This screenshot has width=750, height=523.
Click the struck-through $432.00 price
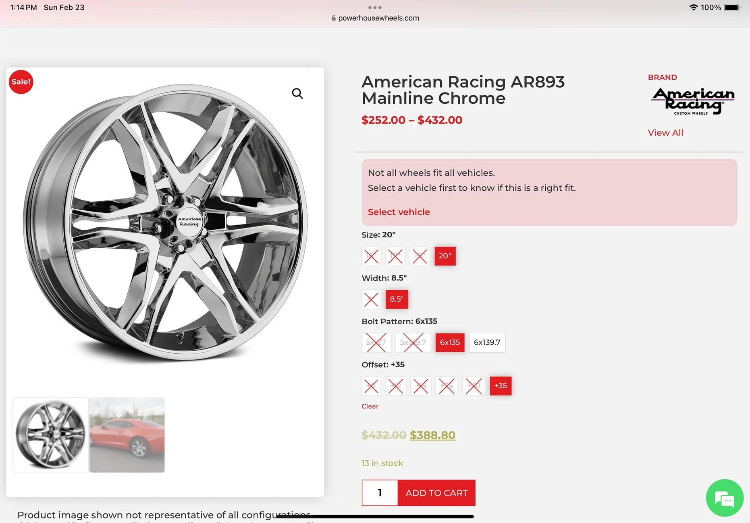[384, 435]
